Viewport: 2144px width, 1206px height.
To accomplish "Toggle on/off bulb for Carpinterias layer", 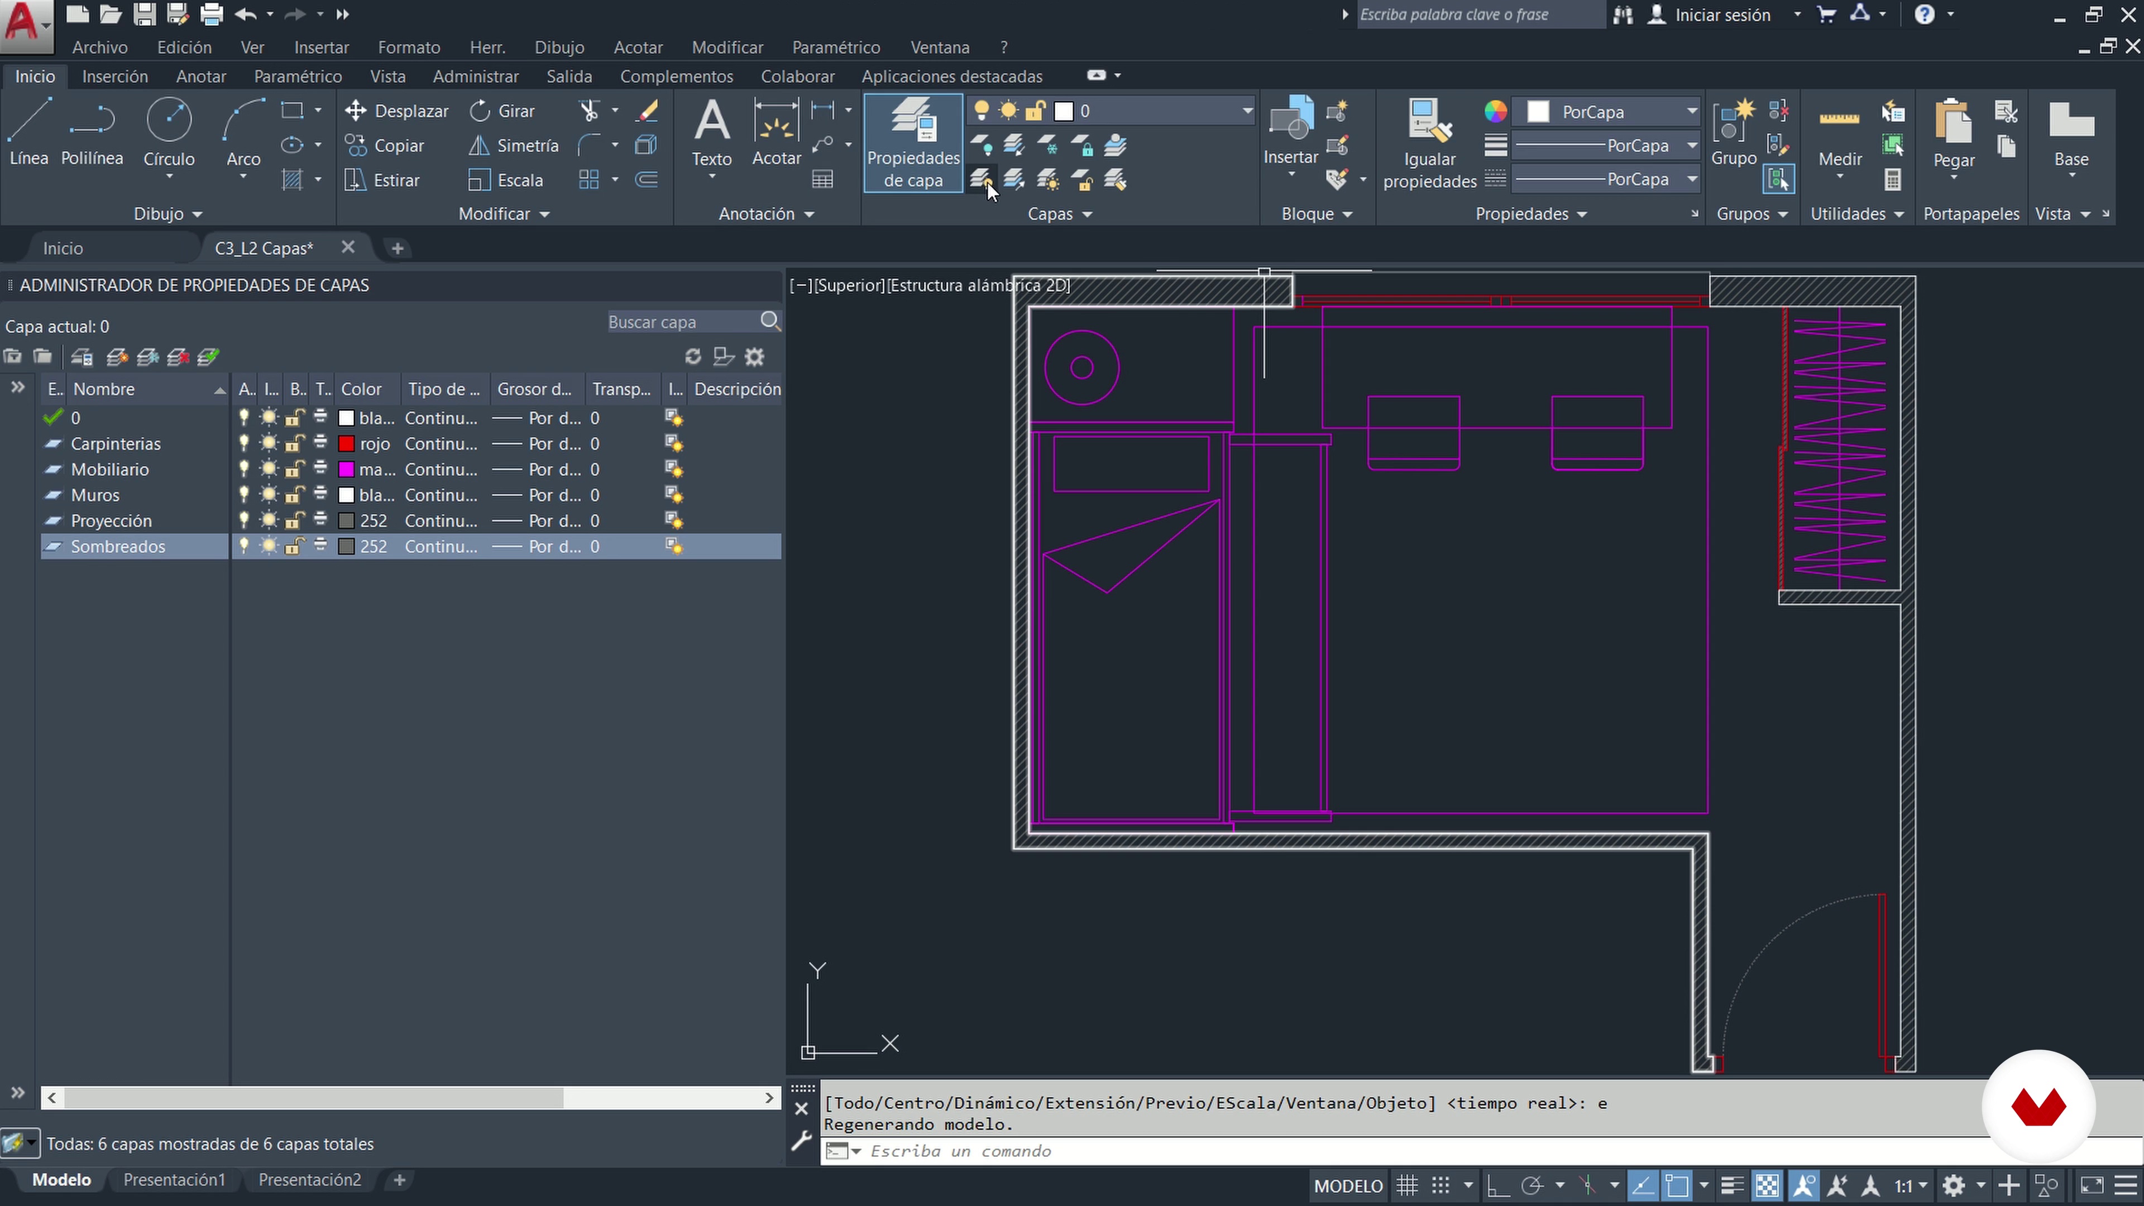I will [x=244, y=444].
